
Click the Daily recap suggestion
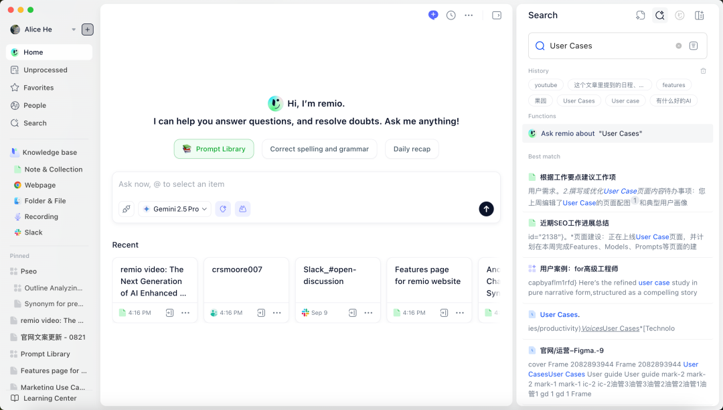point(412,149)
